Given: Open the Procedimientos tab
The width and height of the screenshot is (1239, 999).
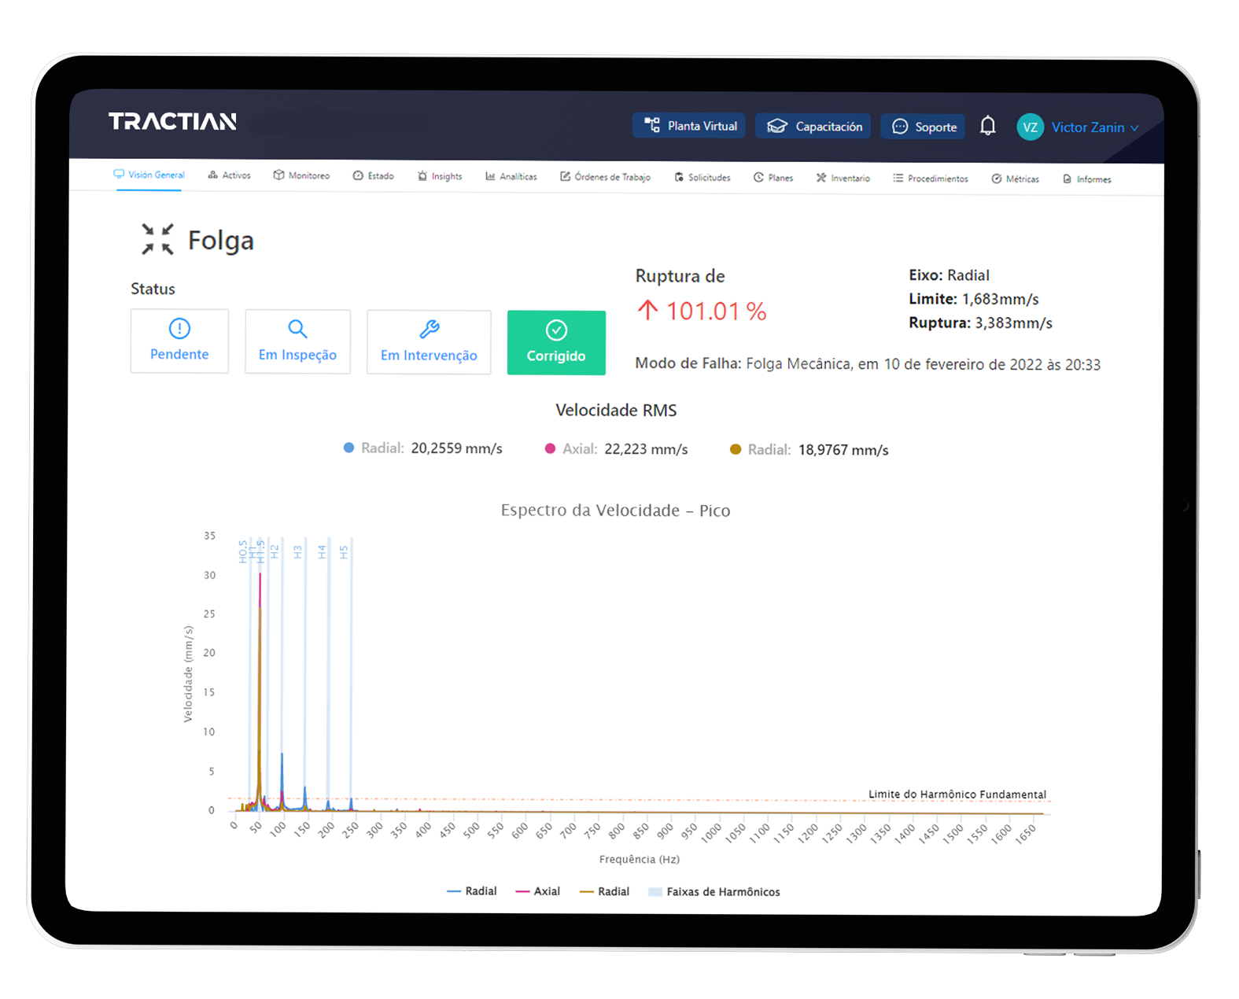Looking at the screenshot, I should [x=930, y=179].
